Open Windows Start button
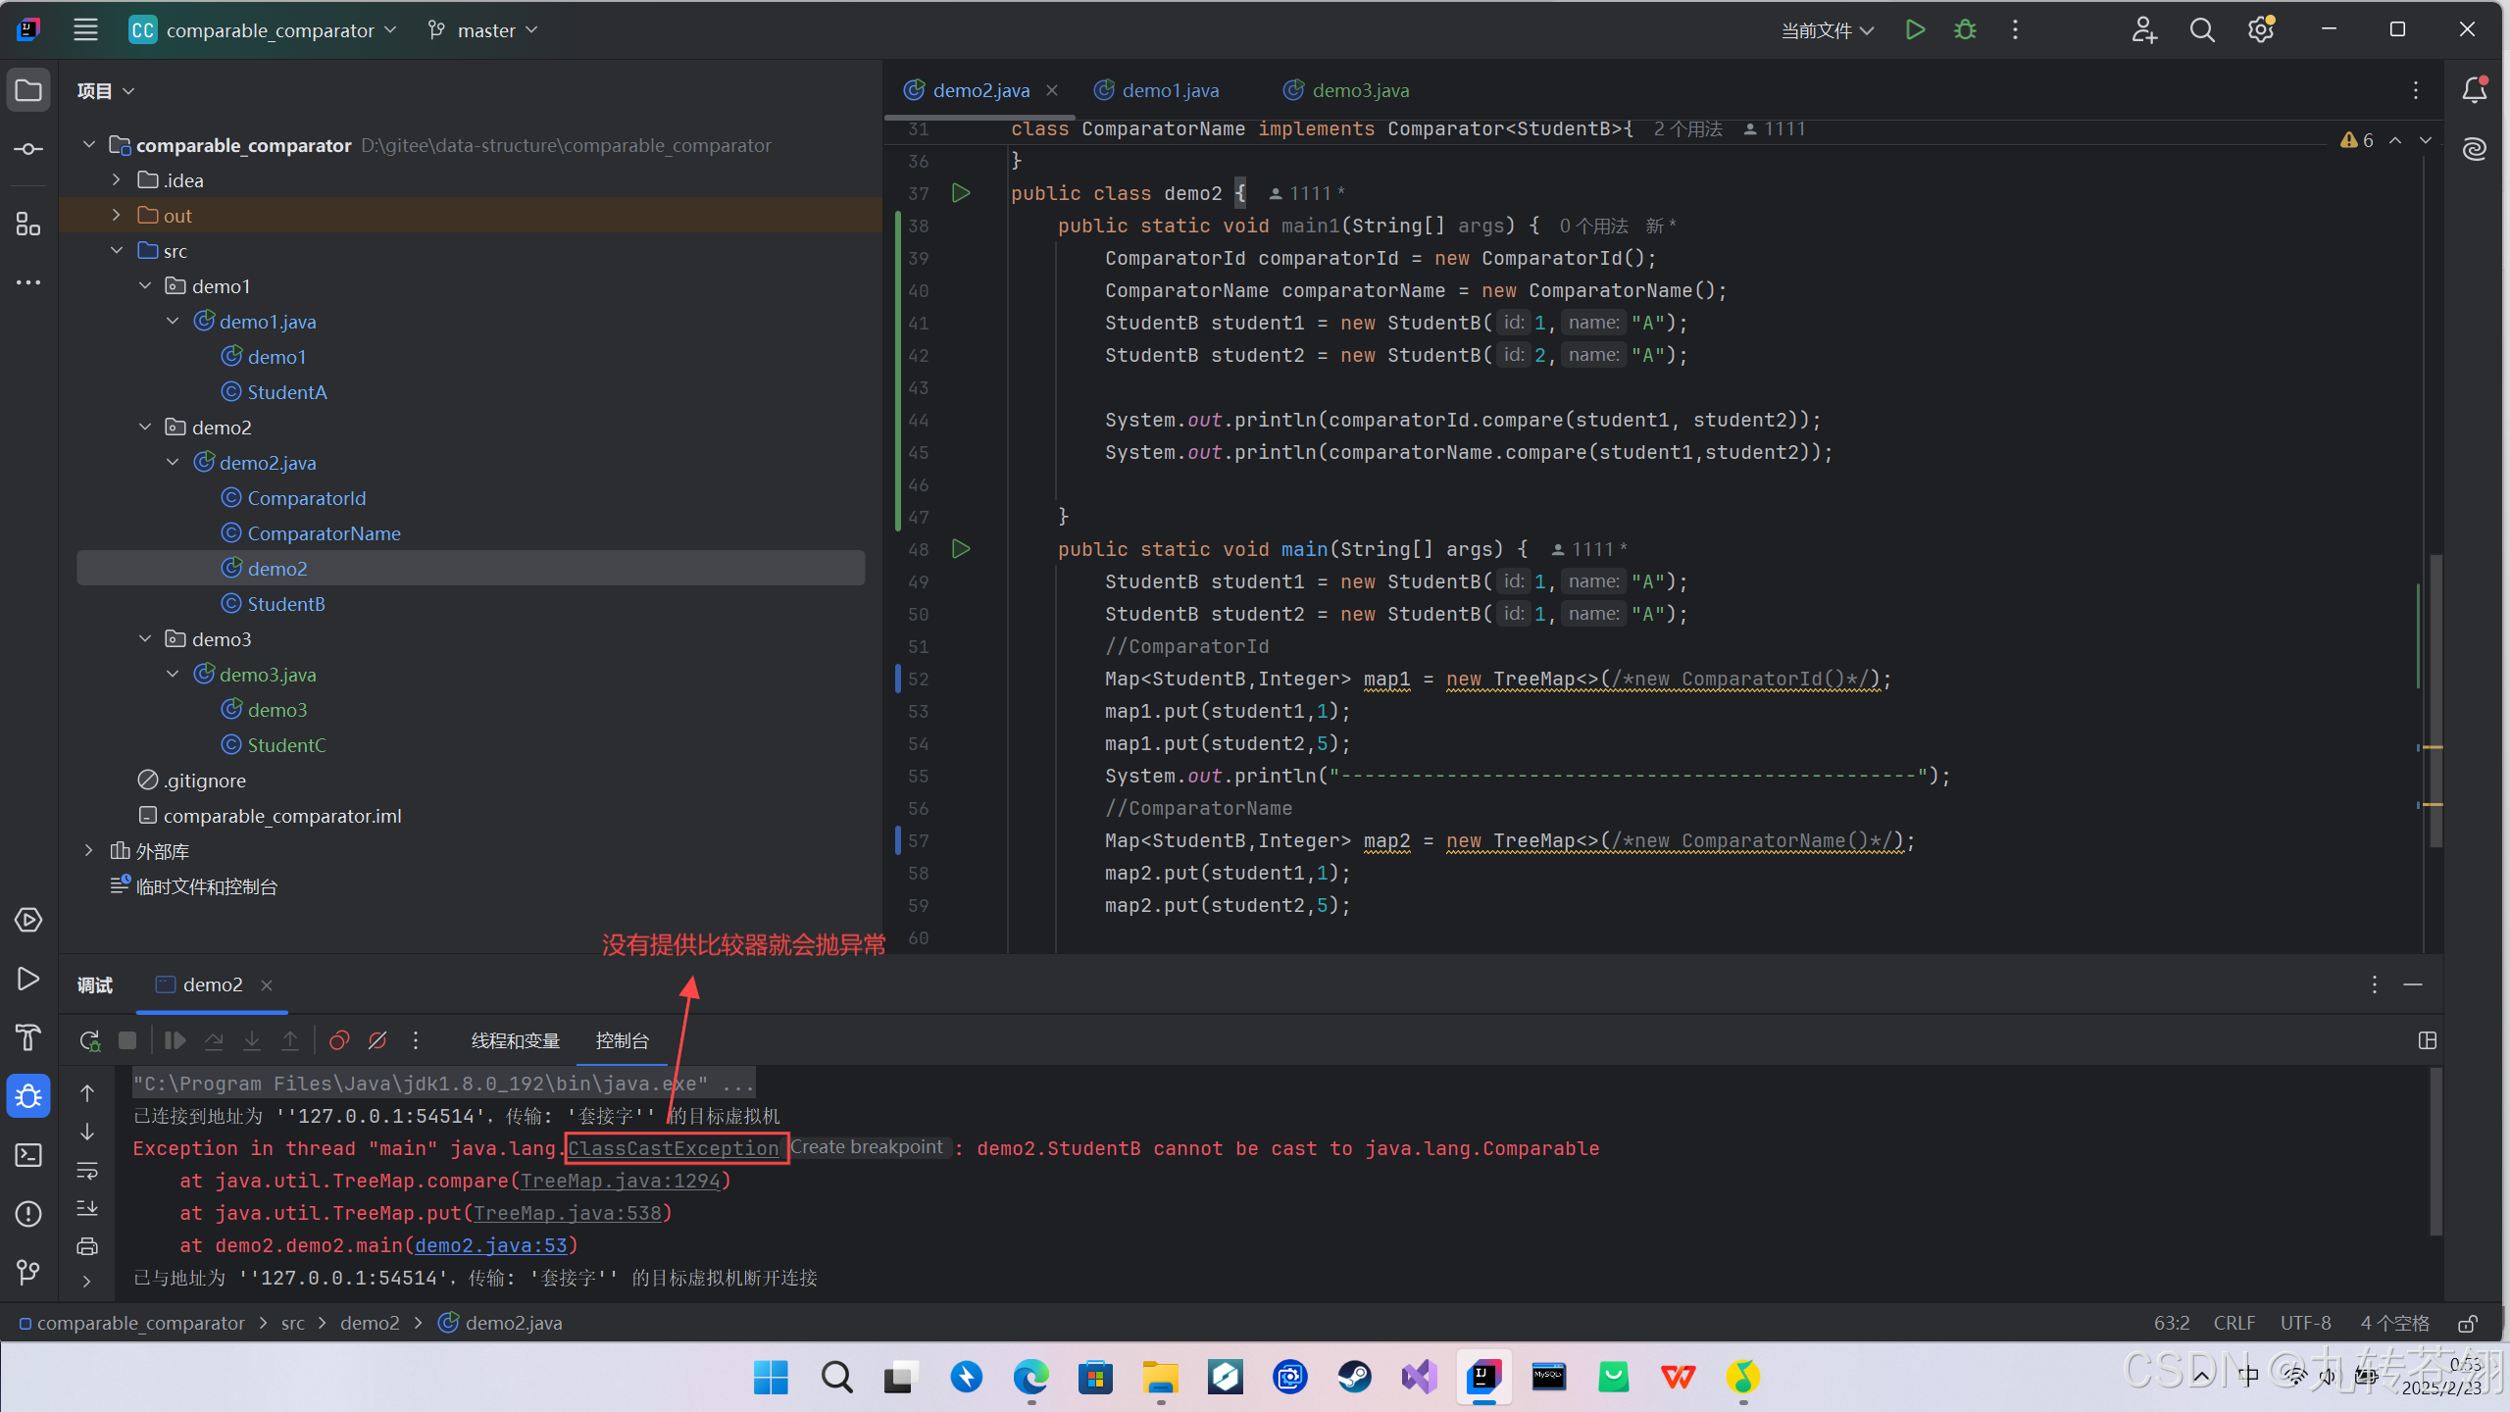 (x=771, y=1377)
